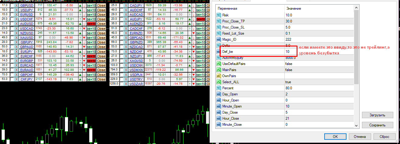The width and height of the screenshot is (400, 144).
Task: Click be+10 button in the NZDUSD row
Action: pos(91,33)
